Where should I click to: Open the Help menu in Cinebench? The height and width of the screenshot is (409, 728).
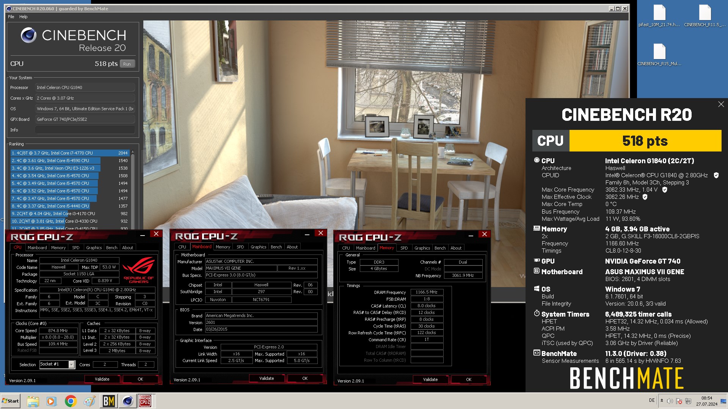tap(24, 17)
